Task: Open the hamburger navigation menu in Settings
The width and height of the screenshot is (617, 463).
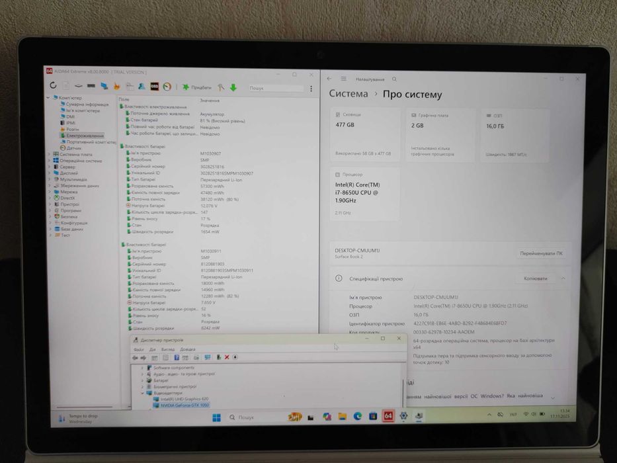Action: pos(343,79)
